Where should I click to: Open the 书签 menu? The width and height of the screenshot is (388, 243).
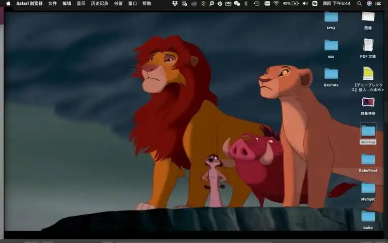point(118,3)
